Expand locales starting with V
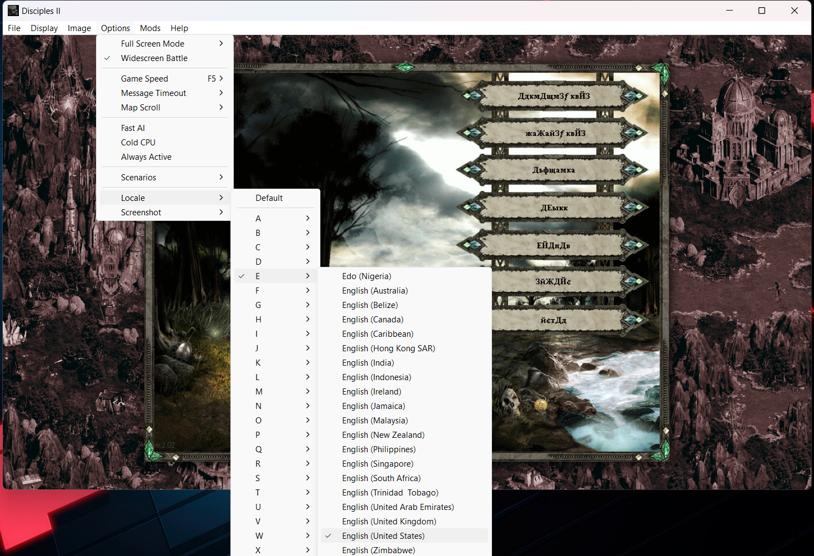 [x=275, y=522]
